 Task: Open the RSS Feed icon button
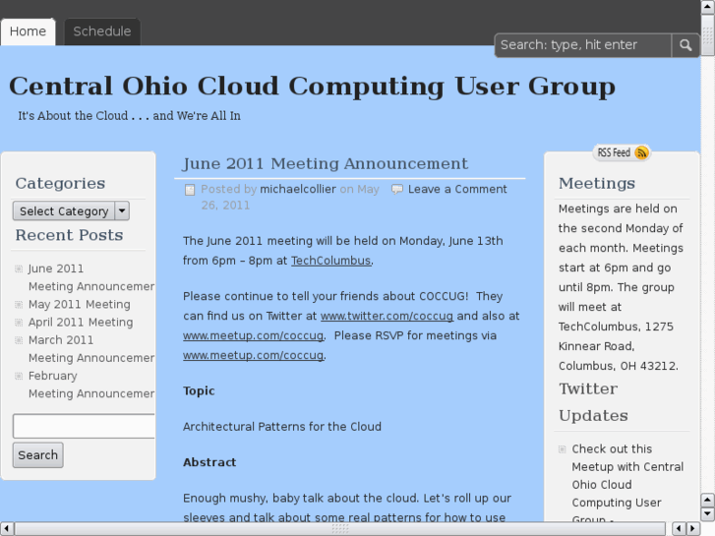coord(622,152)
